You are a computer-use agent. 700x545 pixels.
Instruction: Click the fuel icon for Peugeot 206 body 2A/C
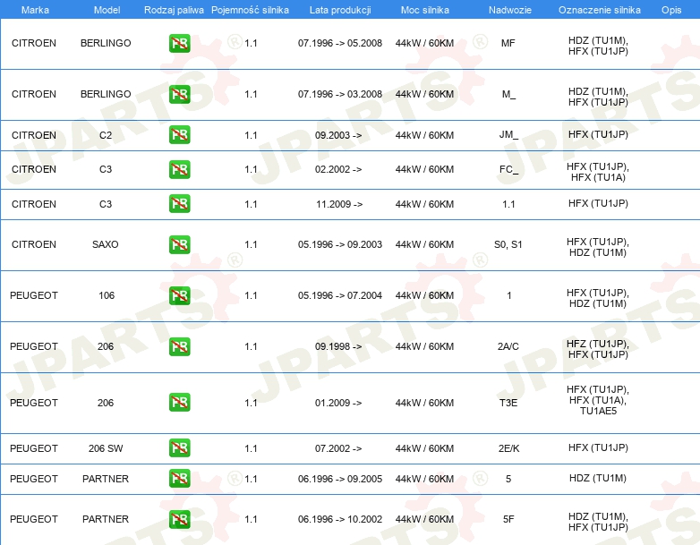tap(179, 346)
